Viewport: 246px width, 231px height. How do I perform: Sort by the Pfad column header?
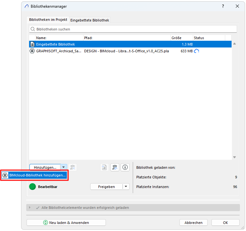pyautogui.click(x=127, y=38)
